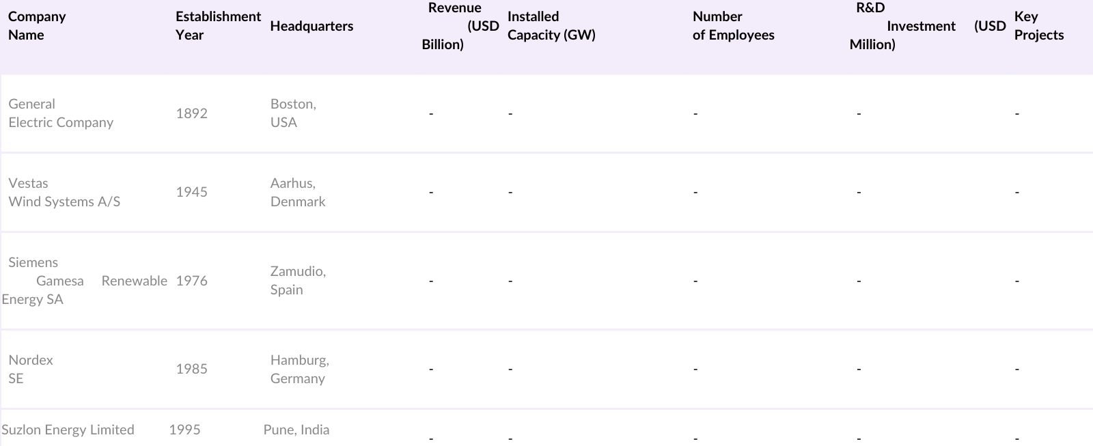
Task: Select the Suzlon Energy Limited cell
Action: tap(68, 430)
